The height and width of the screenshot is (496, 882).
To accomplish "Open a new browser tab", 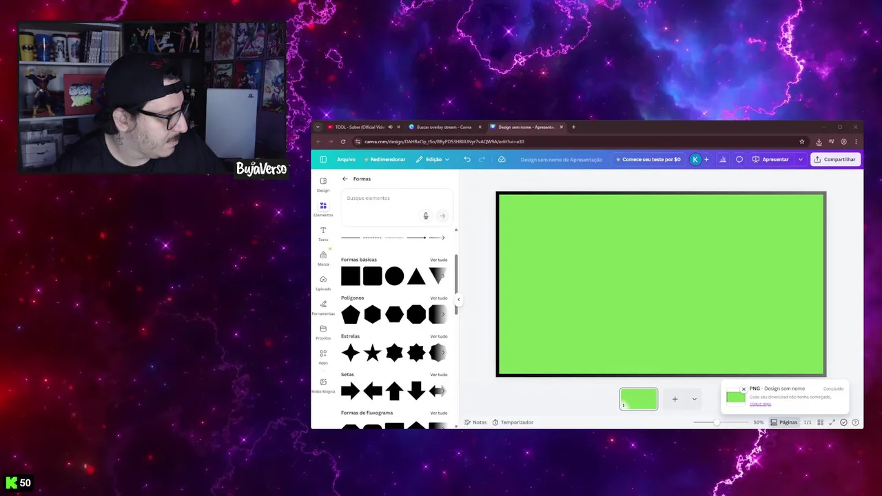I will tap(573, 127).
